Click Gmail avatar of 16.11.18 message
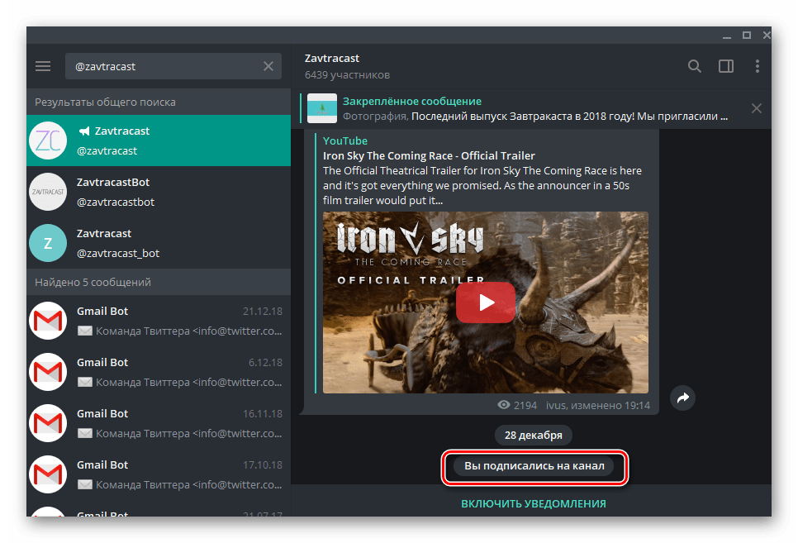 (x=48, y=423)
